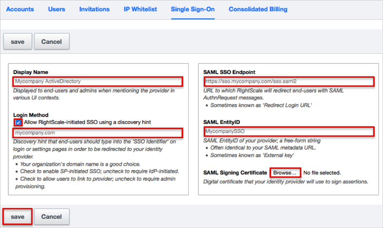Uncheck Allow RightScale-initiated SSO checkbox
Viewport: 383px width, 228px height.
click(18, 122)
